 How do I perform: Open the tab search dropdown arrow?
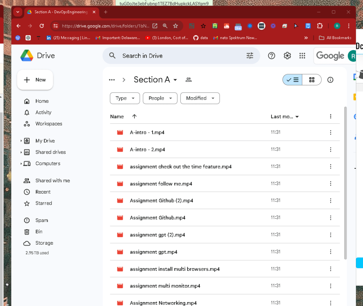coord(18,12)
